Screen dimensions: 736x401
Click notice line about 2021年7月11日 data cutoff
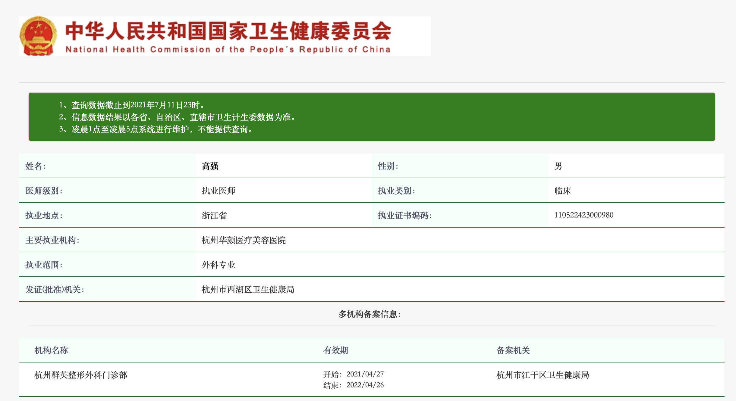click(132, 105)
